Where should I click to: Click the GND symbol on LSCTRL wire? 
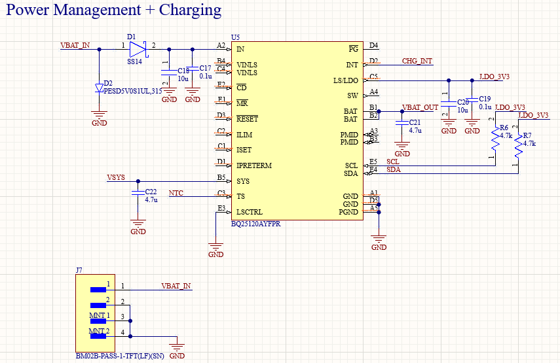pos(215,250)
